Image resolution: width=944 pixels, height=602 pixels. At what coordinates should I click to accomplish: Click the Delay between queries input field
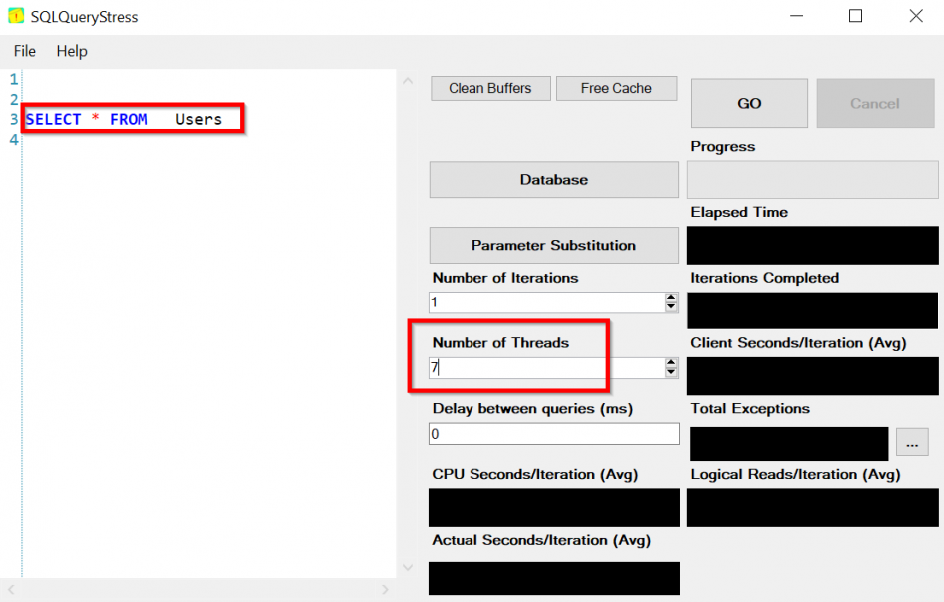pyautogui.click(x=553, y=434)
